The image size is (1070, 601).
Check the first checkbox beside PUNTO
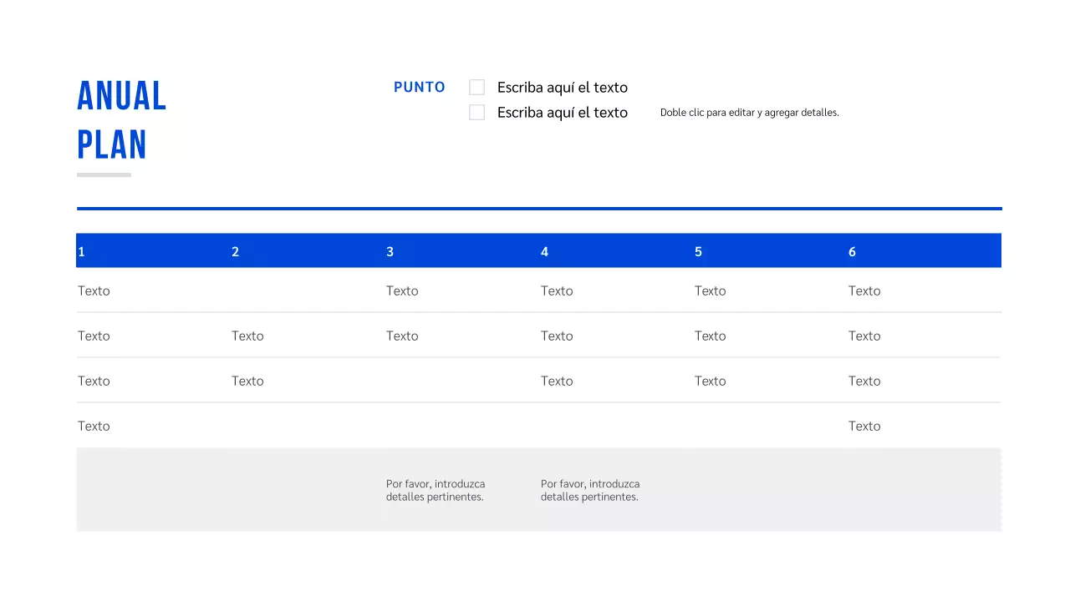point(476,88)
